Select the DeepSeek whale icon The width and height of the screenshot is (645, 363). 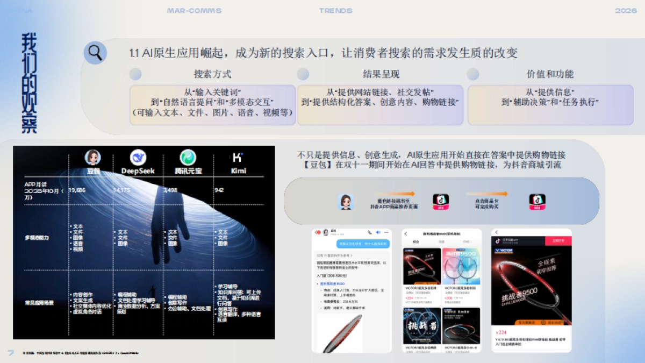click(x=139, y=158)
